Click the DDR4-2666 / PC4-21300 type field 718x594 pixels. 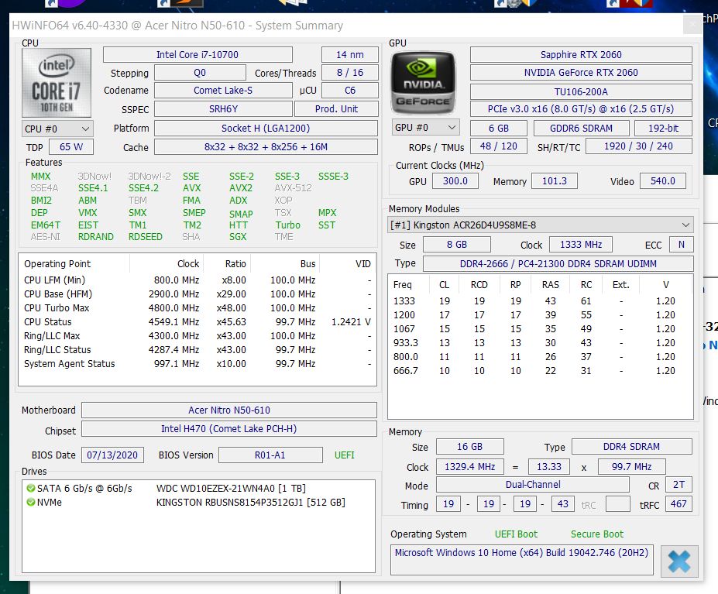pos(558,264)
